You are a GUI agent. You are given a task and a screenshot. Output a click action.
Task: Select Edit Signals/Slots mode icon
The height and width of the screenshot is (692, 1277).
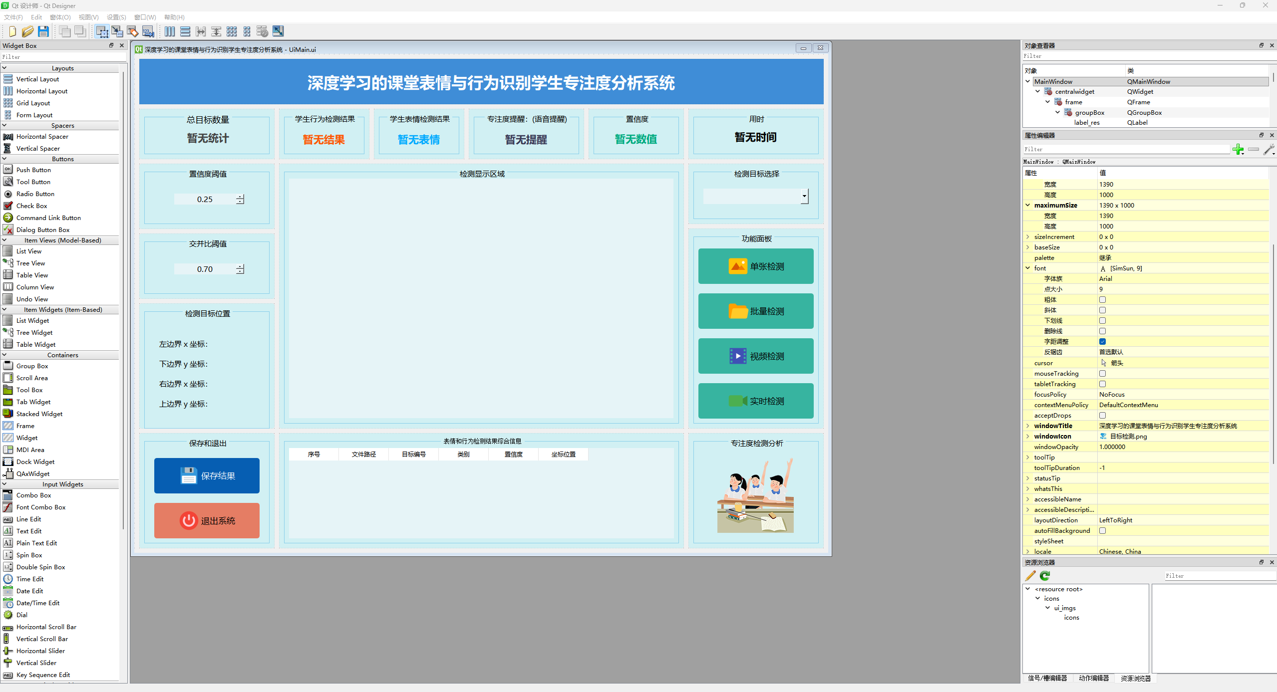pos(117,31)
